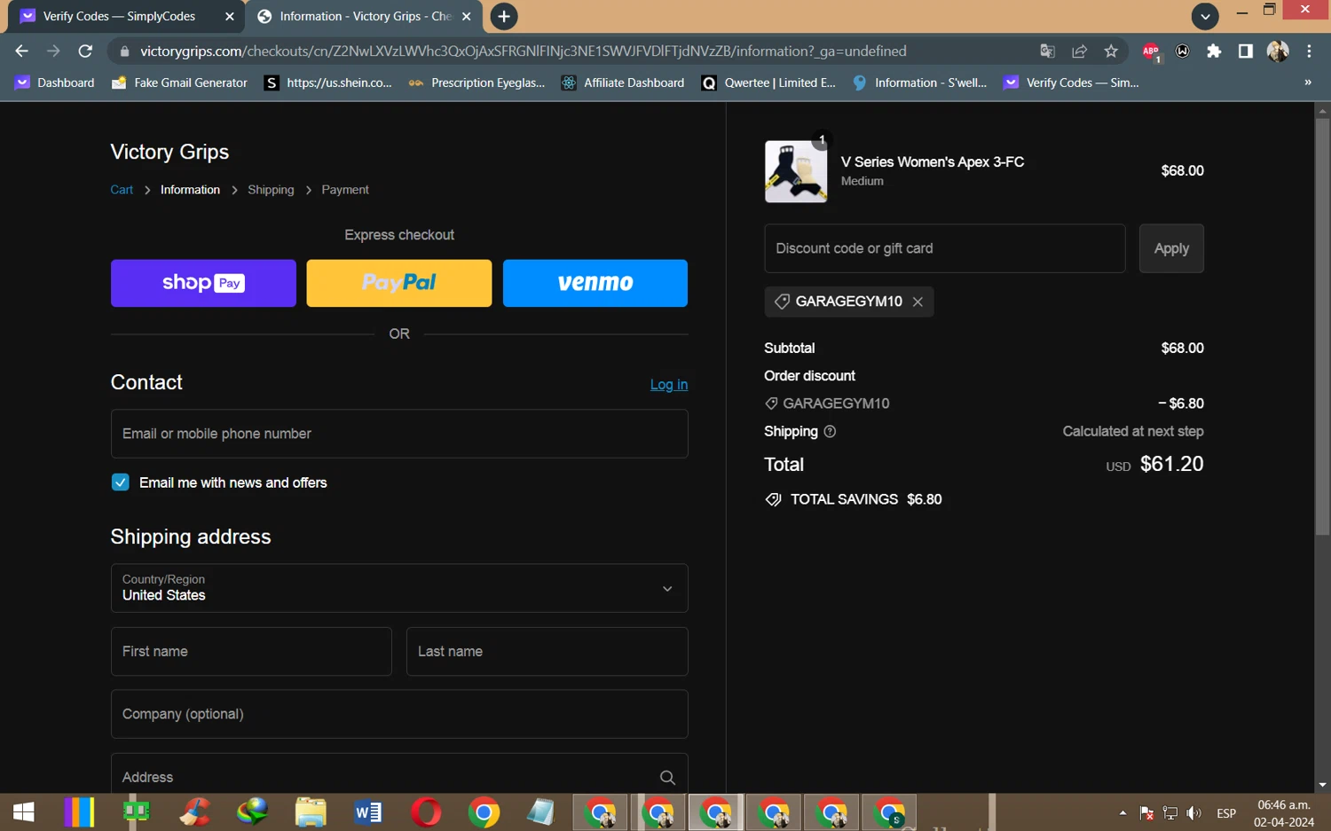Open the Chrome three-dot menu

point(1309,51)
